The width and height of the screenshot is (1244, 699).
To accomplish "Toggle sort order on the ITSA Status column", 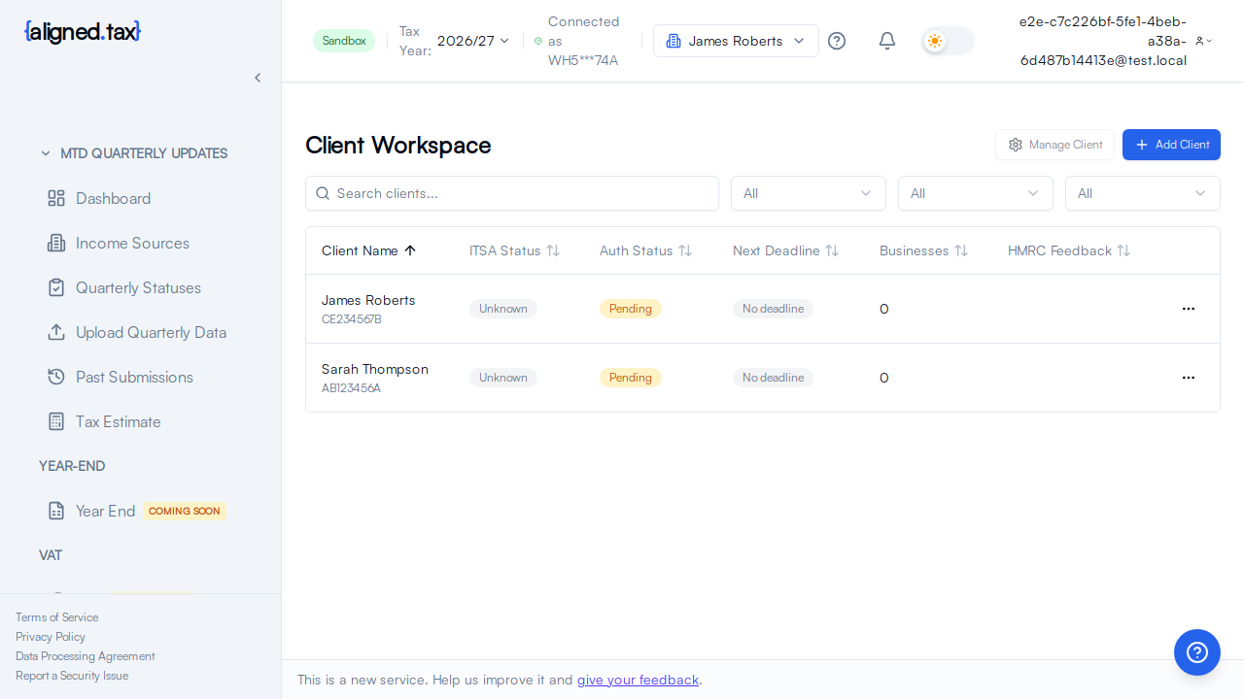I will pyautogui.click(x=552, y=250).
